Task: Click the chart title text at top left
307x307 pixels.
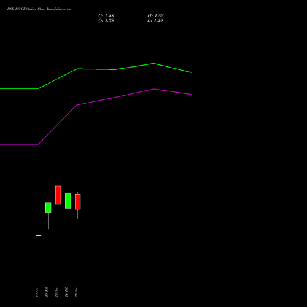Action: pos(39,9)
